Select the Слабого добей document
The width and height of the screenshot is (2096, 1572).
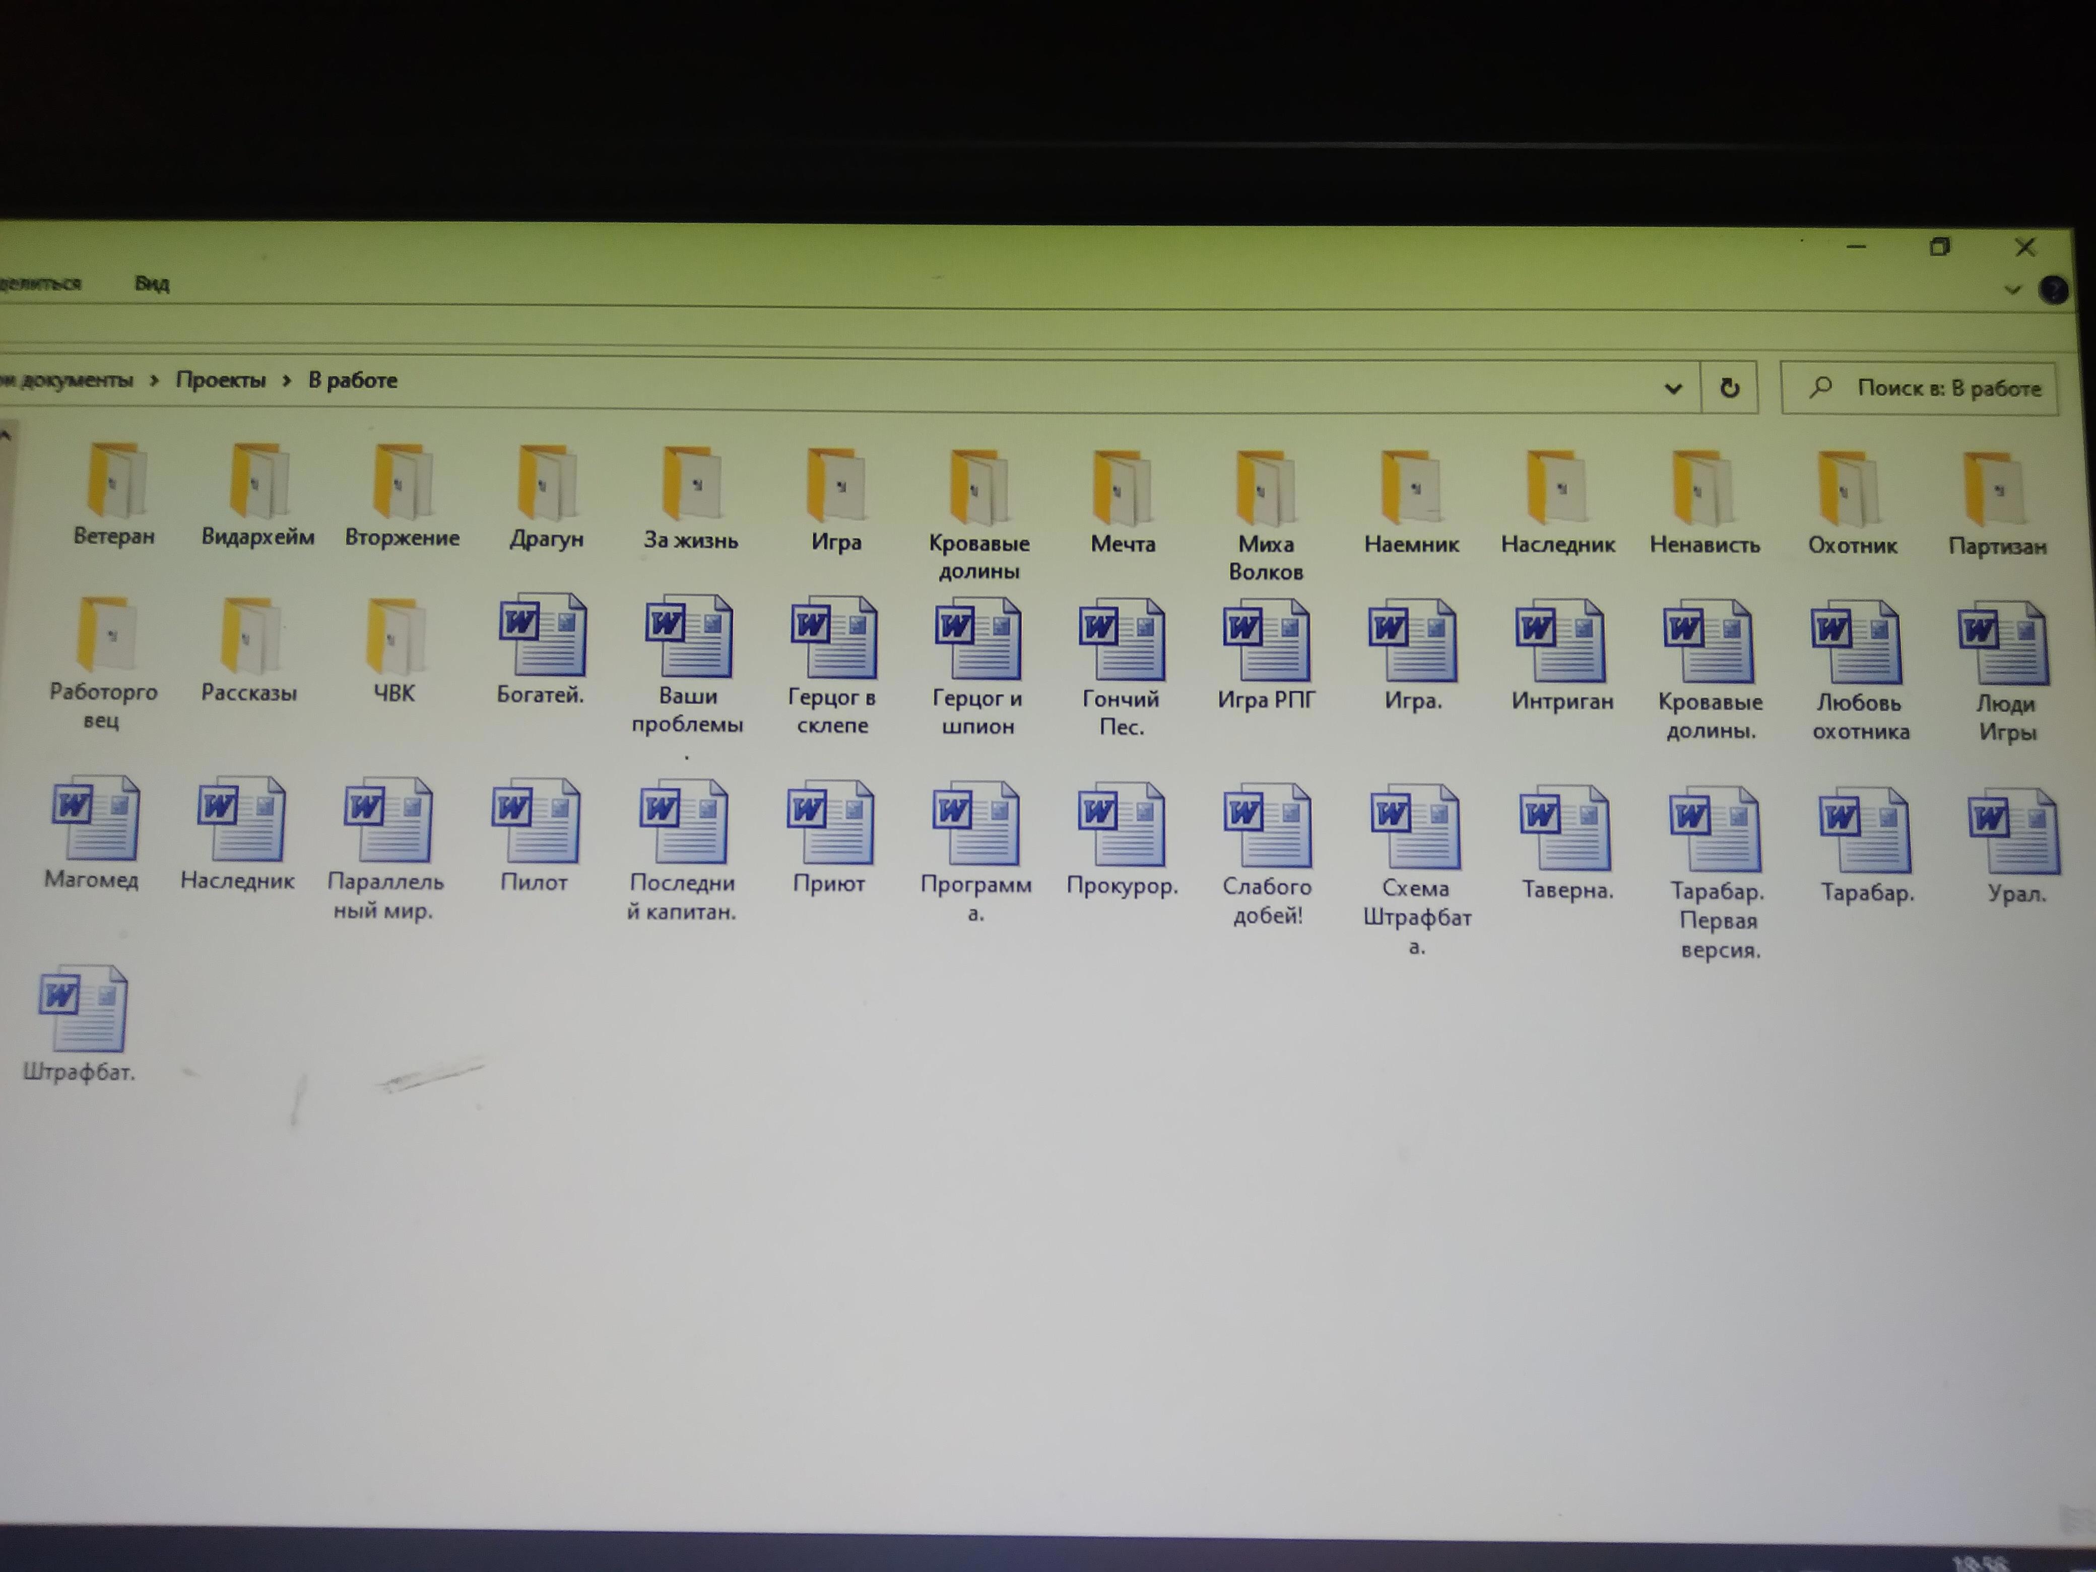(1267, 827)
